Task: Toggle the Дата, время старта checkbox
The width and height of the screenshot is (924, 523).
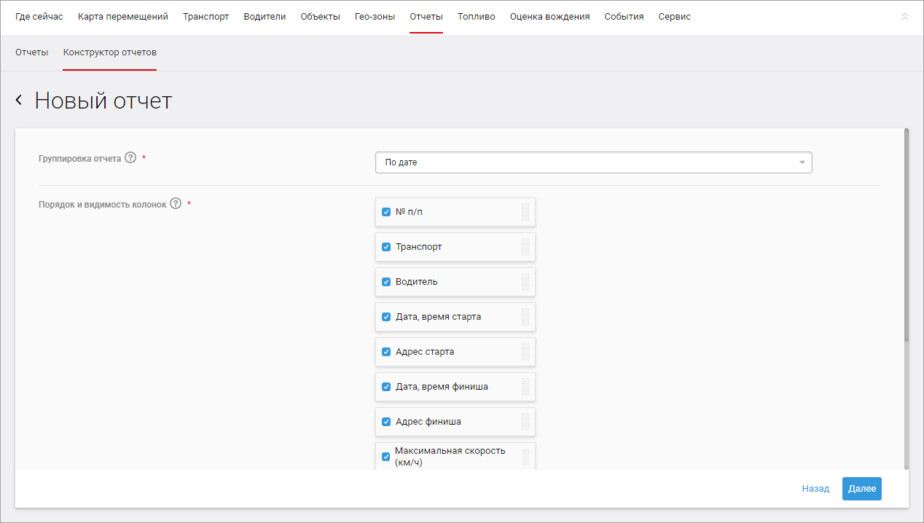Action: pyautogui.click(x=386, y=317)
